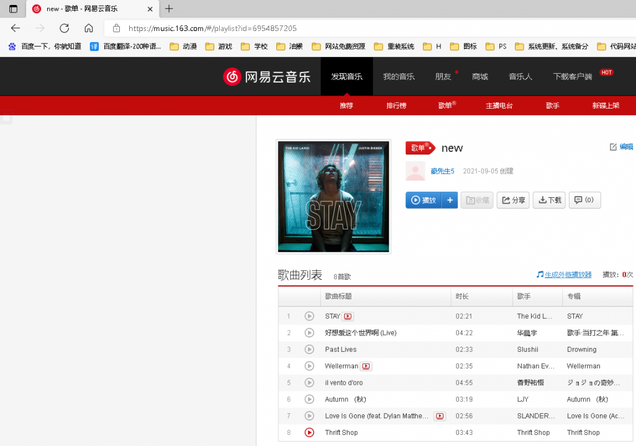The image size is (636, 446).
Task: Open the 朋友 tab
Action: [443, 76]
